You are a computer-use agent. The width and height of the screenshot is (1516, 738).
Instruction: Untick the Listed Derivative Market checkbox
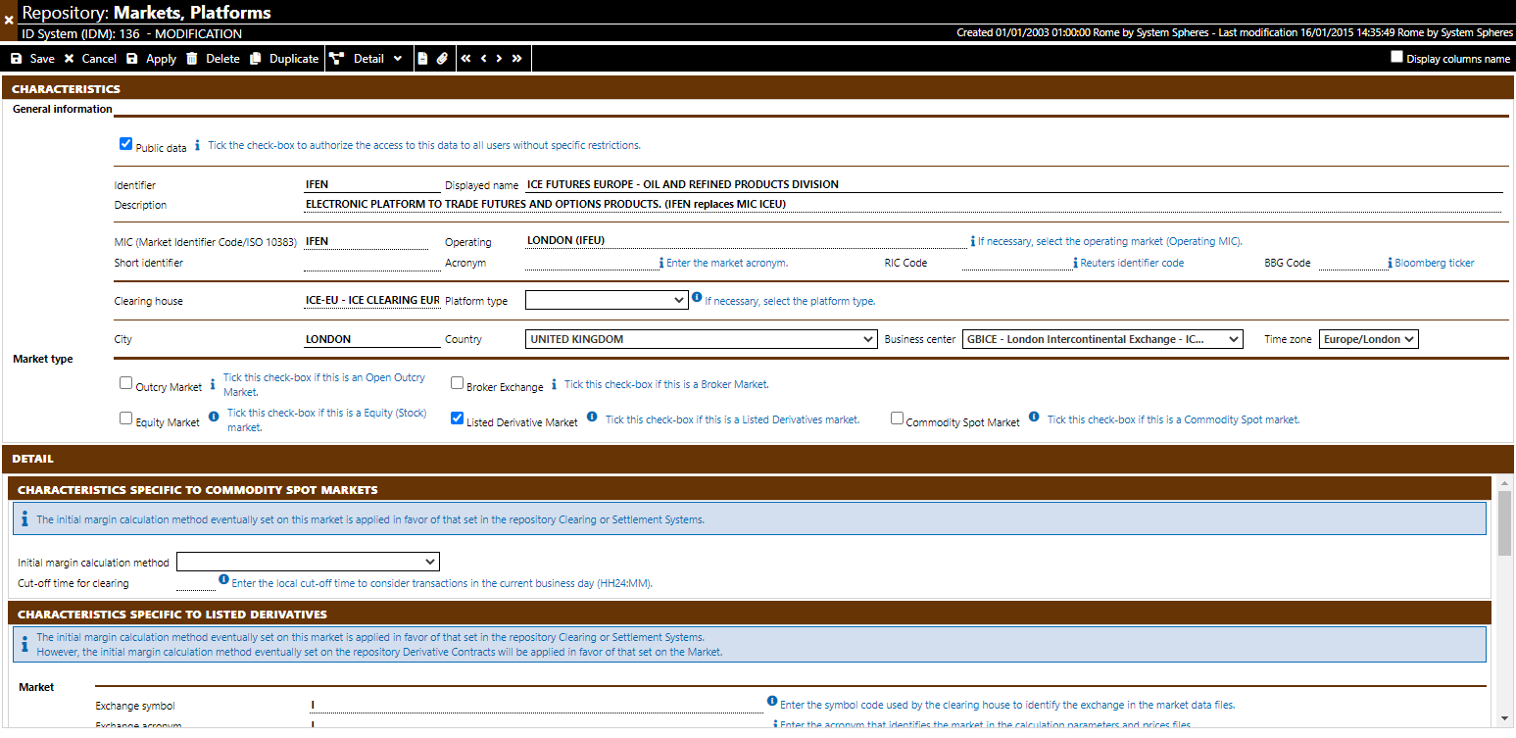click(x=457, y=418)
